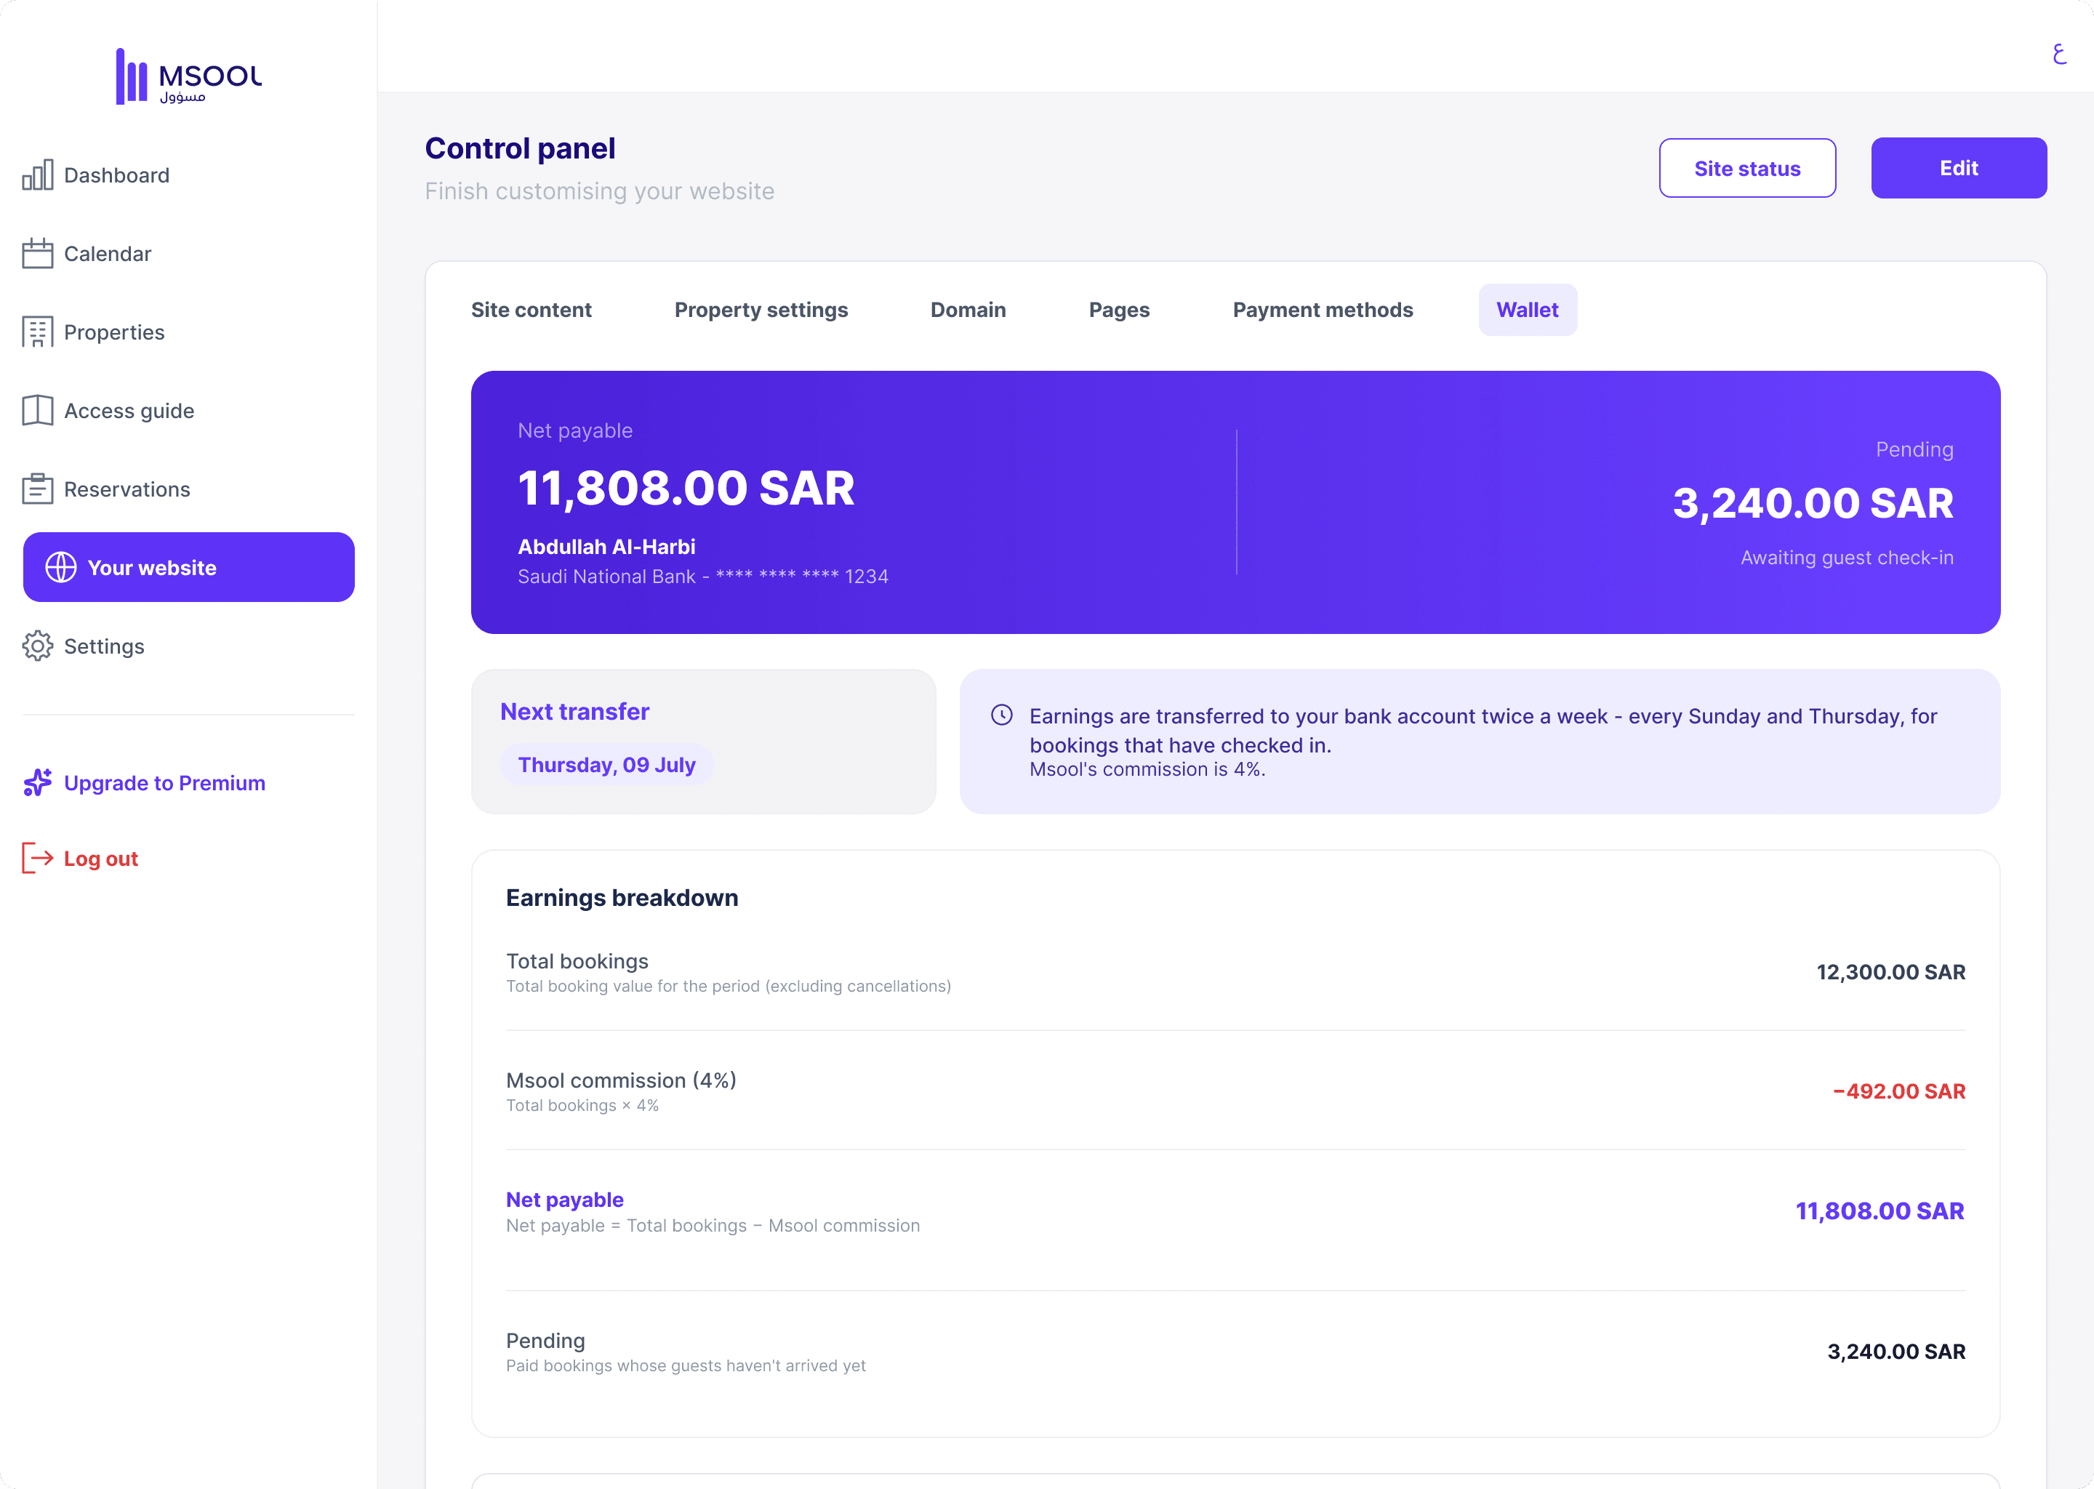
Task: Click the Msool logo
Action: (x=189, y=76)
